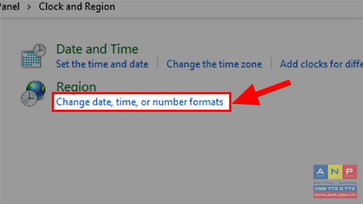Click the small clock on the Region icon
The width and height of the screenshot is (363, 204).
pos(29,98)
